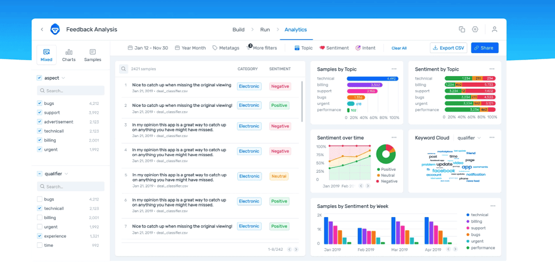Open the Analytics tab
This screenshot has height=279, width=555.
click(296, 30)
